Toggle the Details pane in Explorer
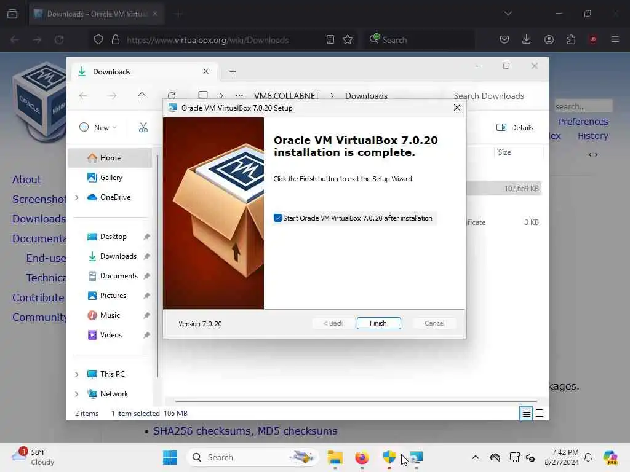 coord(515,127)
